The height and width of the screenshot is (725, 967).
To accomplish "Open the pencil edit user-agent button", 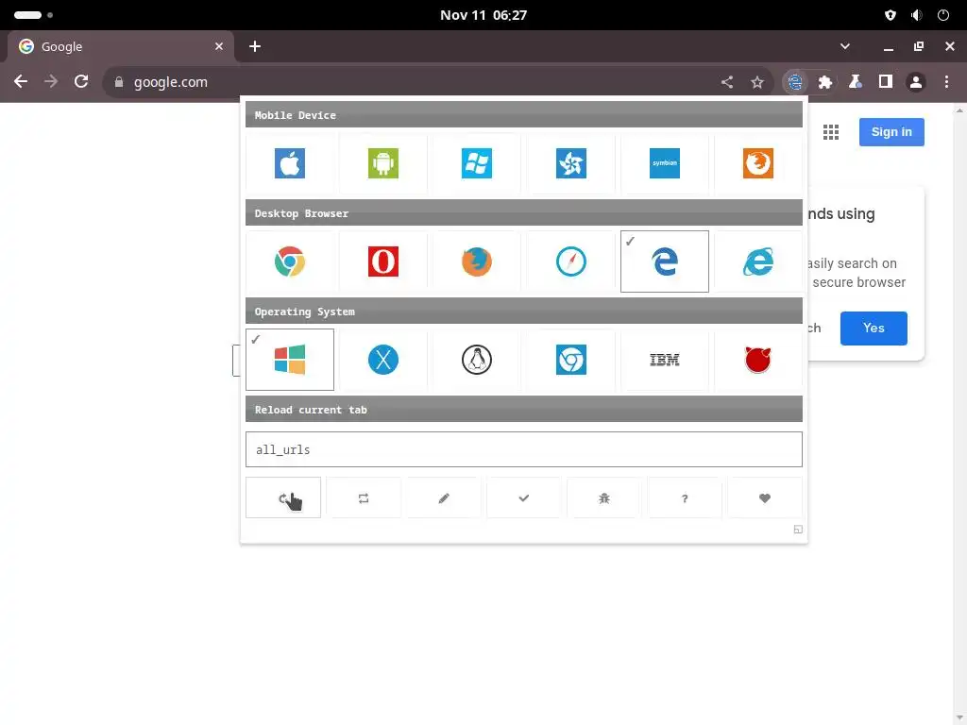I will 444,498.
